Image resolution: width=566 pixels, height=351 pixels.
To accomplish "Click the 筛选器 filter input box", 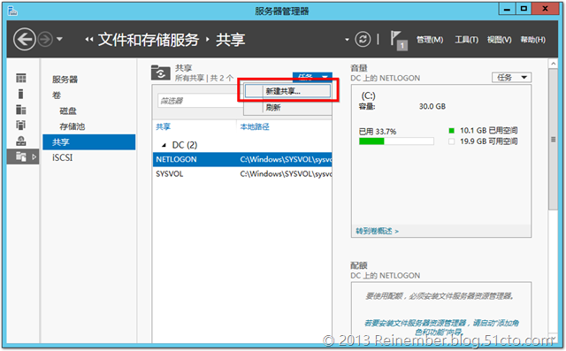I will click(201, 101).
